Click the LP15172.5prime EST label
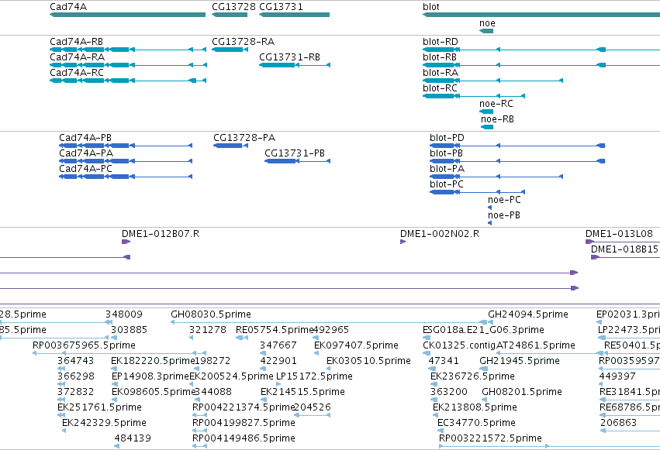The height and width of the screenshot is (450, 660). [314, 376]
